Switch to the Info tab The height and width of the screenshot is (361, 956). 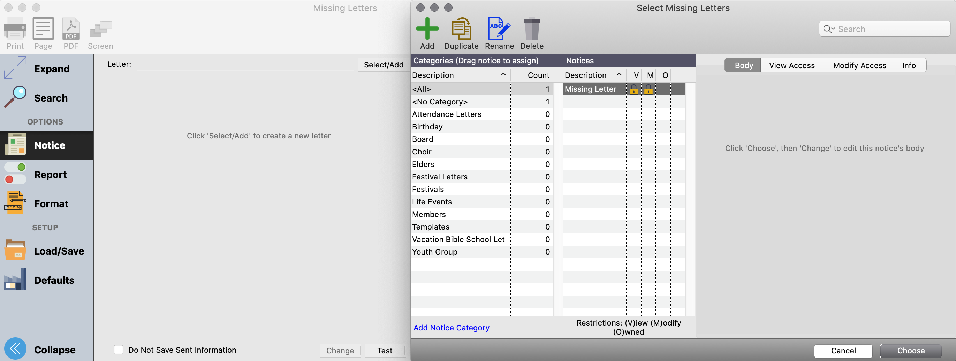coord(909,65)
